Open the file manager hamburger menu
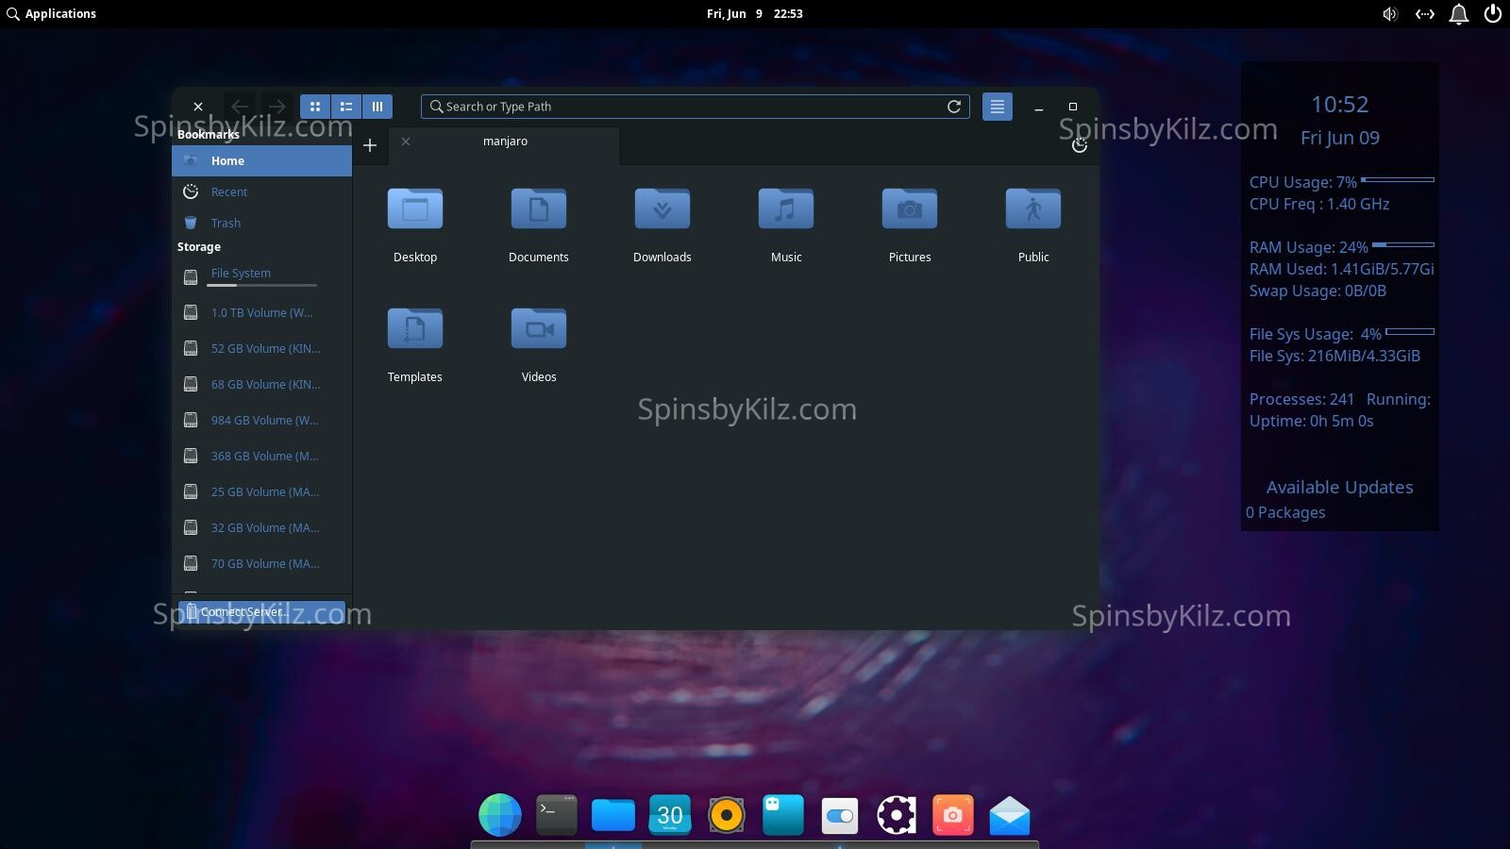This screenshot has width=1510, height=849. point(997,107)
